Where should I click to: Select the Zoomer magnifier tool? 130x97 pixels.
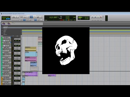click(x=25, y=17)
